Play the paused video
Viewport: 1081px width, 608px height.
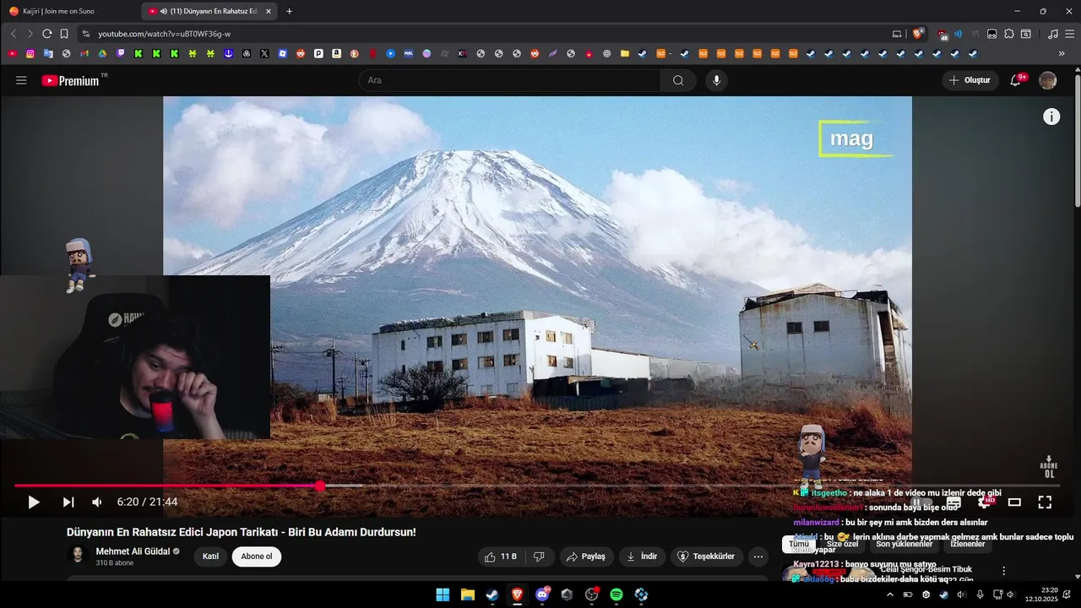pyautogui.click(x=34, y=502)
